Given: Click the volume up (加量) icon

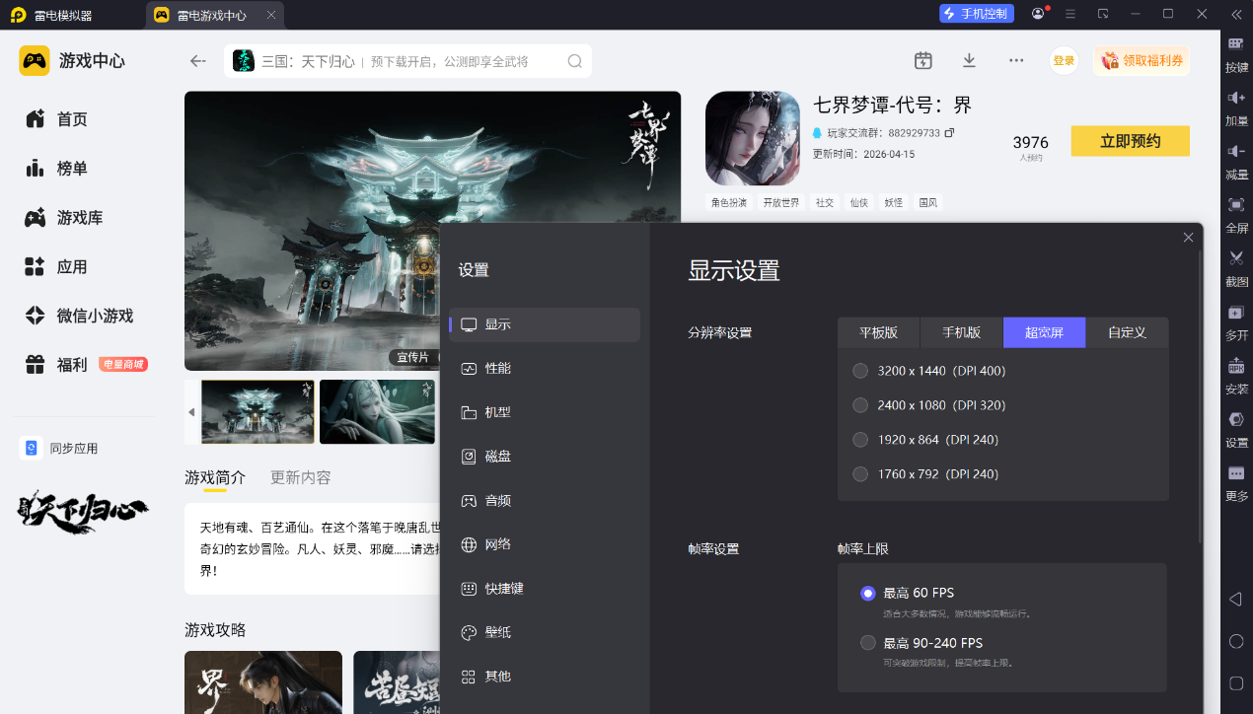Looking at the screenshot, I should pyautogui.click(x=1236, y=98).
